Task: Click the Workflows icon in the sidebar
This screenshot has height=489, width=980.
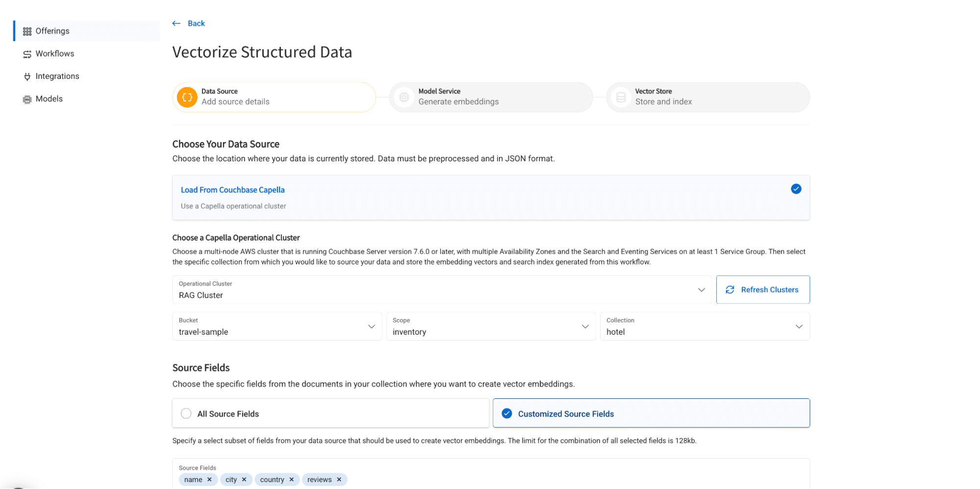Action: tap(27, 54)
